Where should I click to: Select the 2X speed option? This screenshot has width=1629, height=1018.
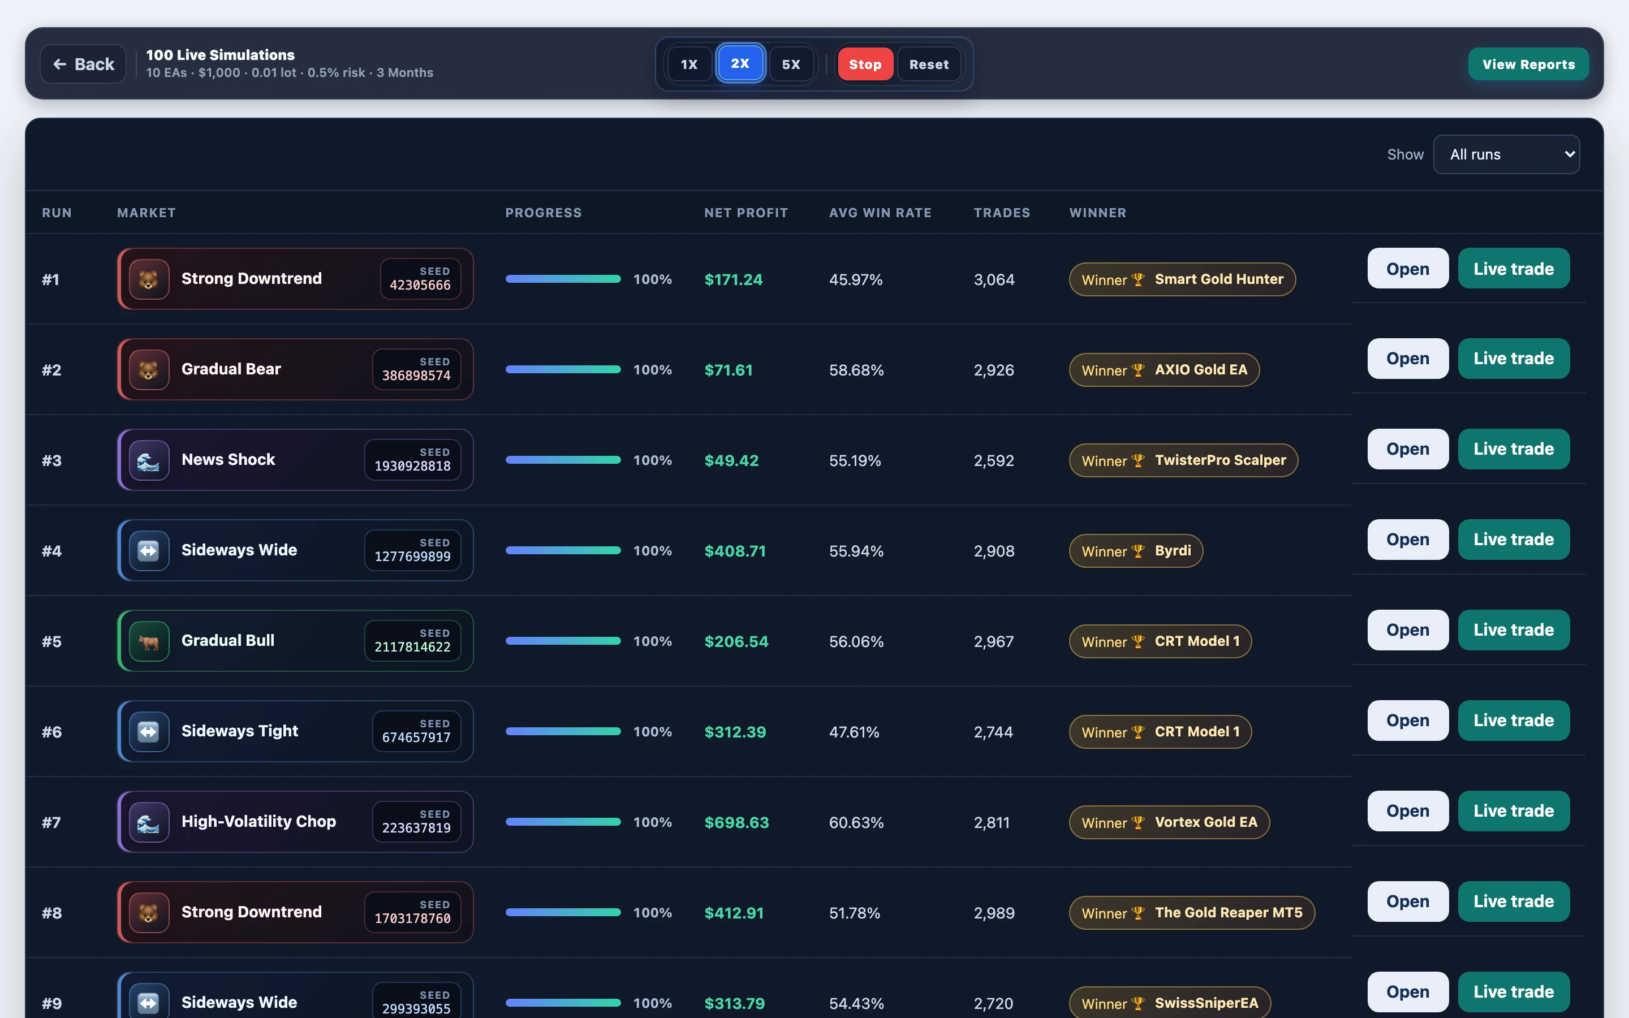point(740,63)
